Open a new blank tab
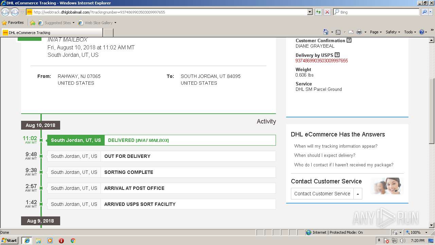The height and width of the screenshot is (245, 435). (x=108, y=33)
